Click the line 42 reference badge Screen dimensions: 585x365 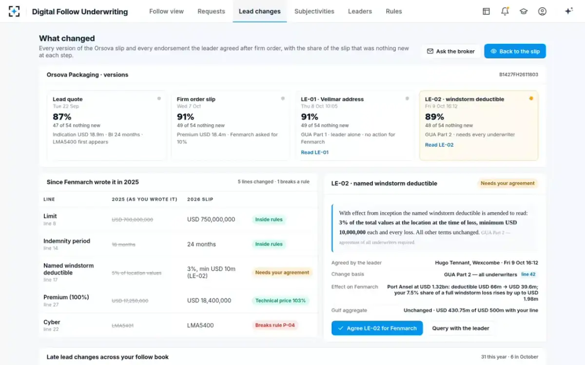click(x=528, y=274)
